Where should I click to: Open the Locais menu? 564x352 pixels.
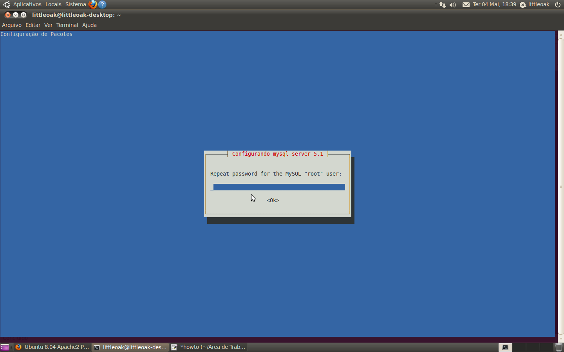(53, 4)
